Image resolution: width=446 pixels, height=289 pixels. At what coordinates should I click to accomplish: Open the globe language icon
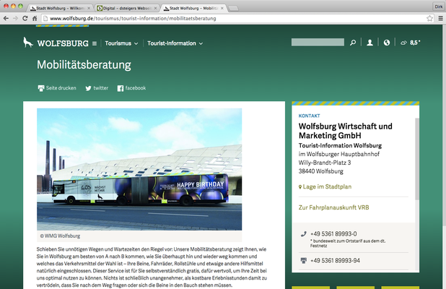(x=387, y=43)
